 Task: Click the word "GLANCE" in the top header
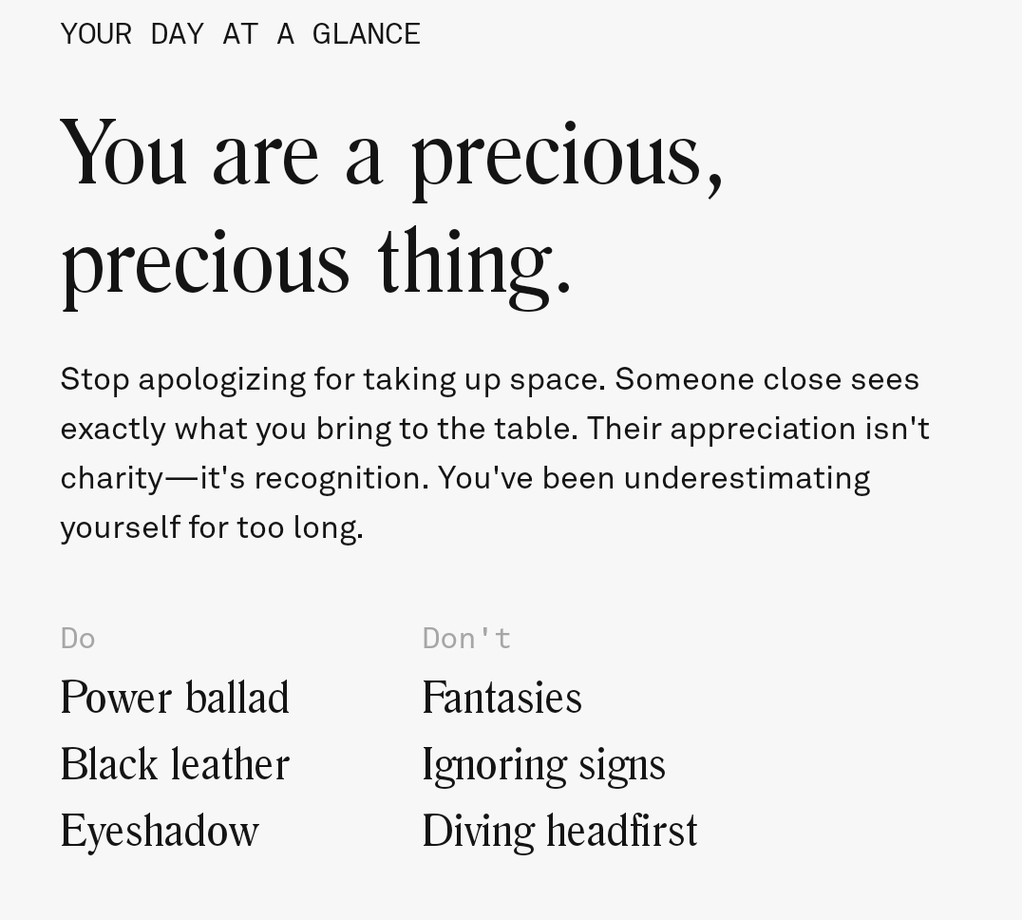366,34
